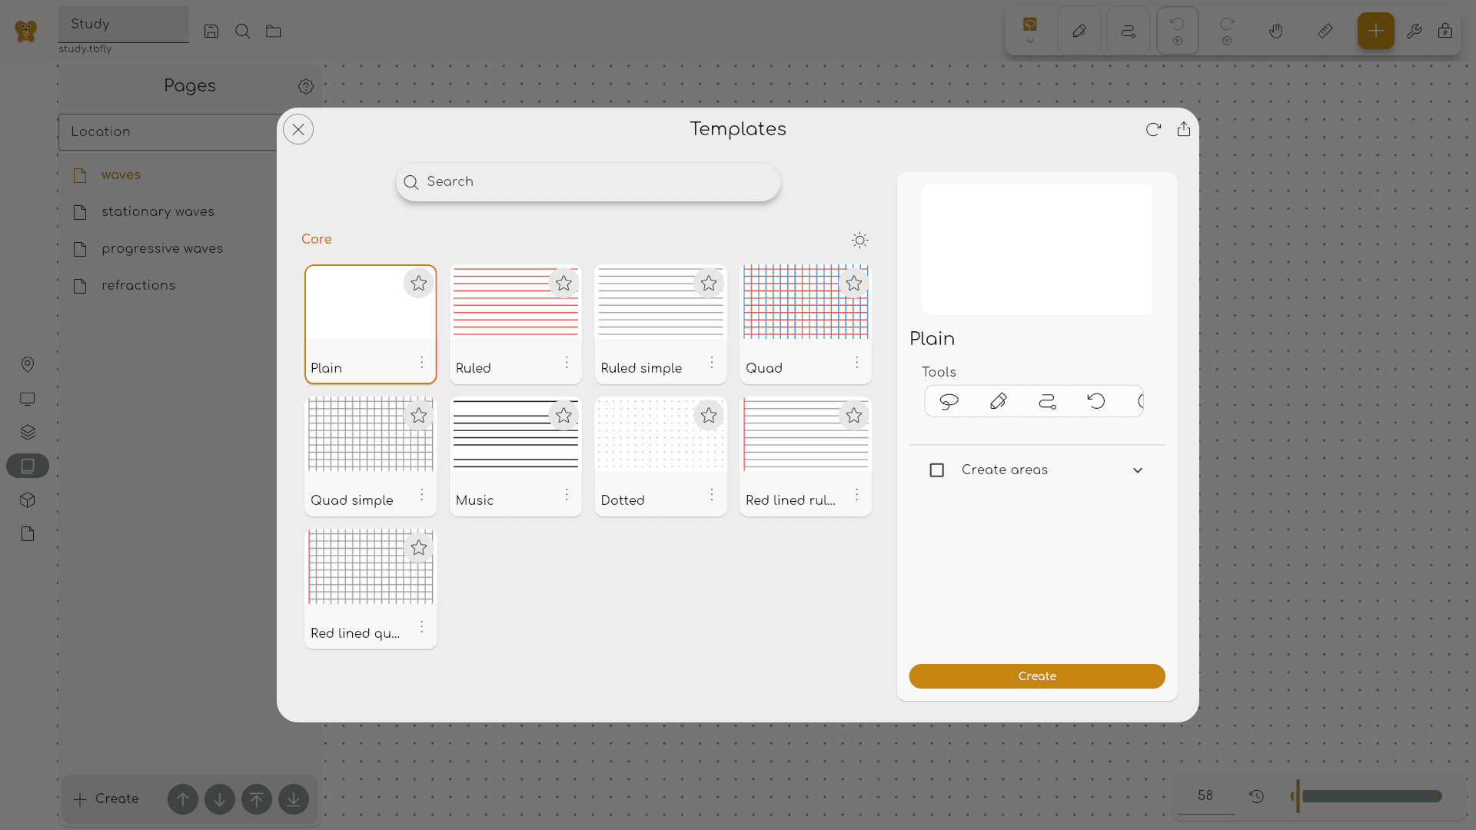Click the Search templates field

588,182
